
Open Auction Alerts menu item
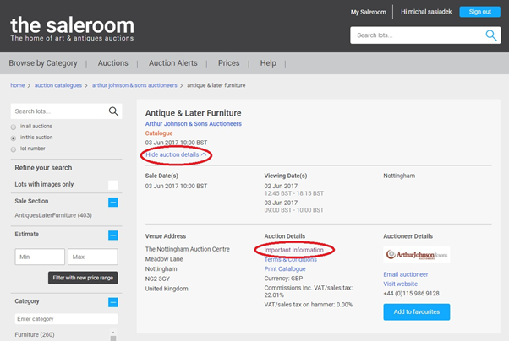click(173, 63)
